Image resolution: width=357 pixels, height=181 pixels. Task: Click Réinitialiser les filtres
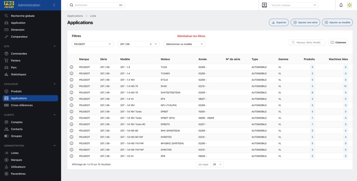(191, 36)
